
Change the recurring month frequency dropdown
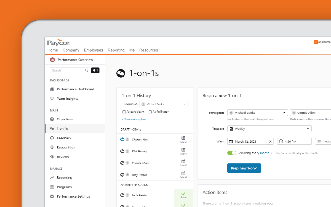pyautogui.click(x=266, y=153)
